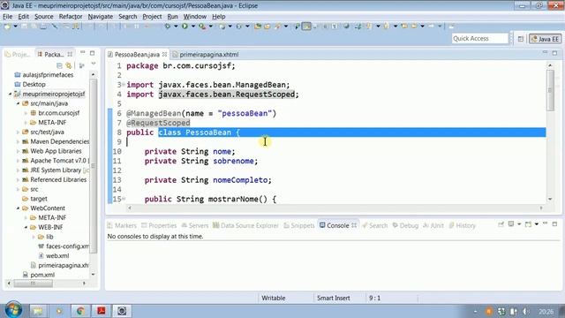Close the Console view tab
This screenshot has width=565, height=318.
coord(354,225)
